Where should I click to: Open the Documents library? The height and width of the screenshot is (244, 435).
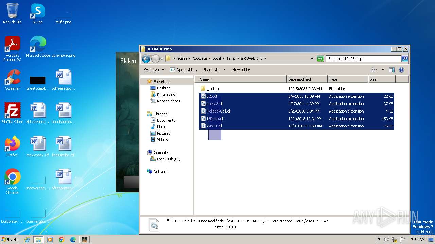click(x=166, y=120)
